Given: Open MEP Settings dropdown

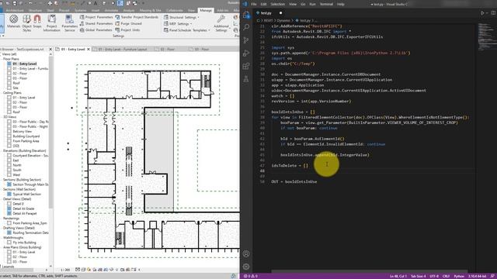Looking at the screenshot, I should click(x=178, y=23).
